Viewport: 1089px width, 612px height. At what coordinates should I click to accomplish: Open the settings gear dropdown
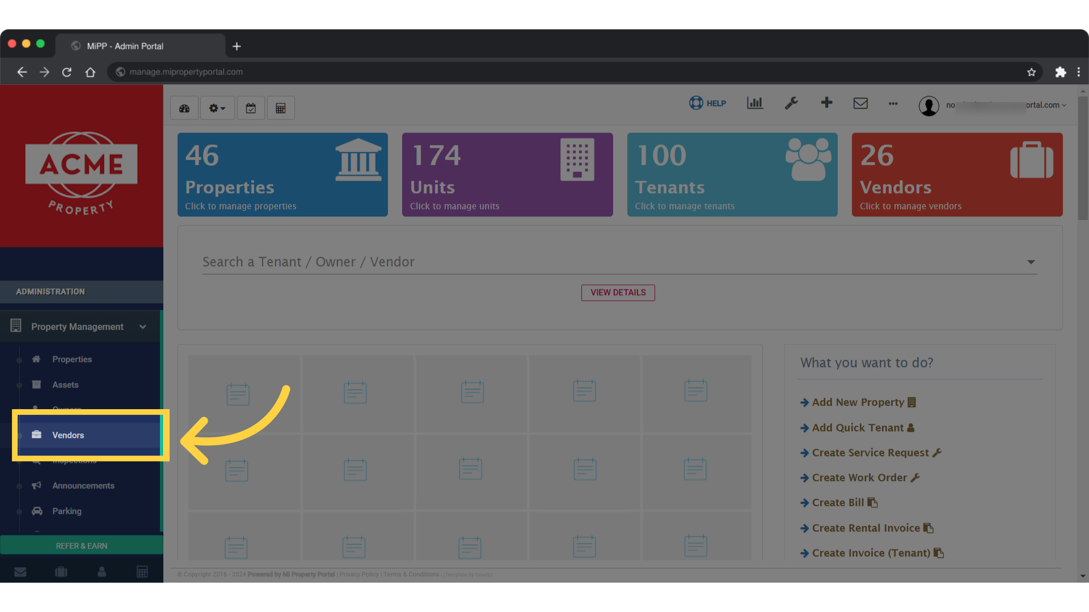coord(217,108)
